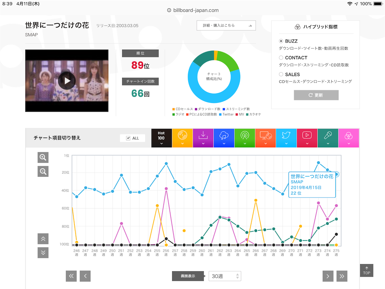Click the Twitter legend entry

point(226,114)
